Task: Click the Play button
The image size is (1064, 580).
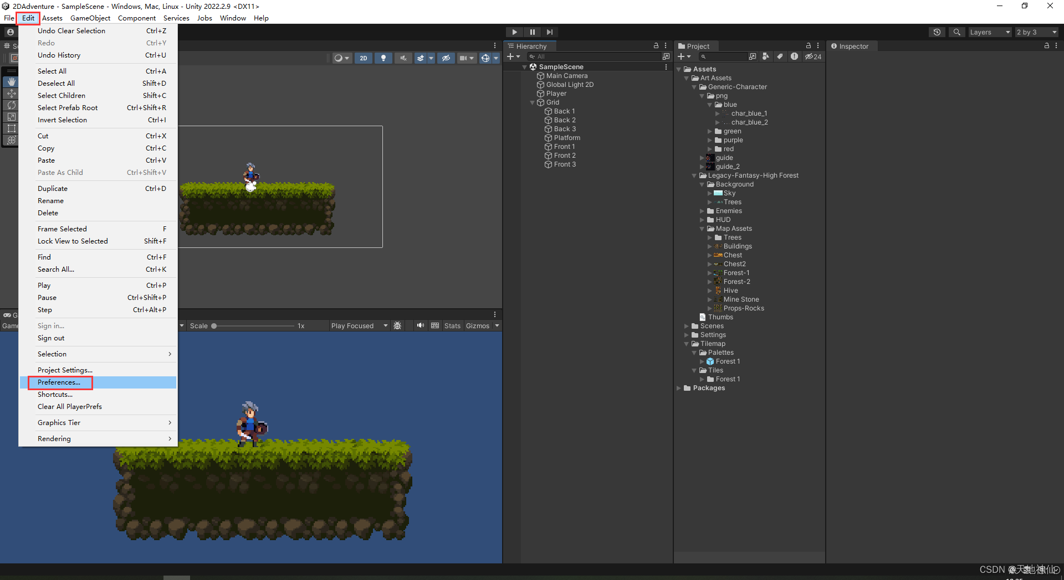Action: [514, 32]
